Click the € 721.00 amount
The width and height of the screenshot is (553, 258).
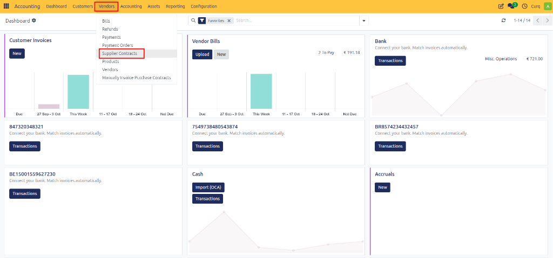pyautogui.click(x=534, y=59)
